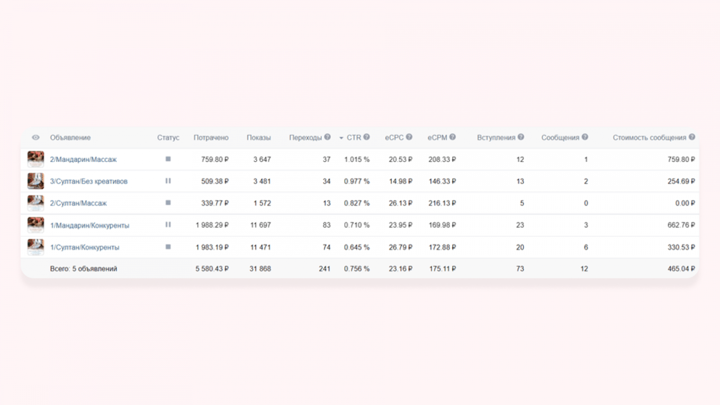Sort by the Статус column header
Image resolution: width=720 pixels, height=405 pixels.
(x=168, y=138)
